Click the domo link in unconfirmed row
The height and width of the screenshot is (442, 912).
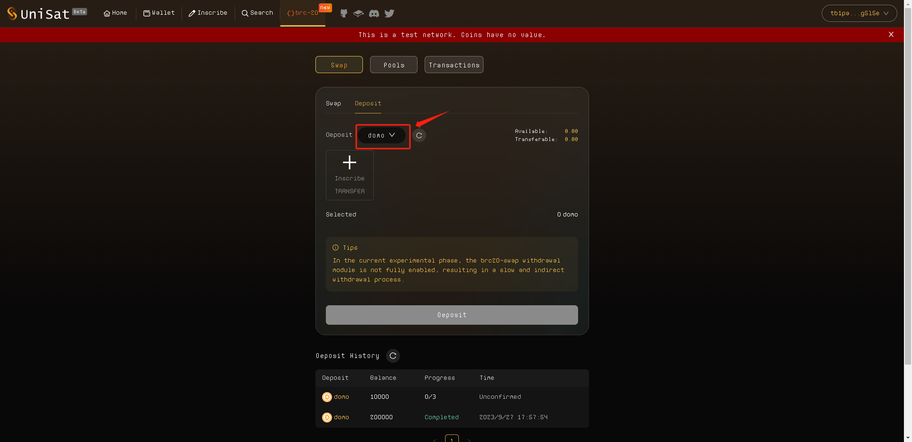click(341, 397)
